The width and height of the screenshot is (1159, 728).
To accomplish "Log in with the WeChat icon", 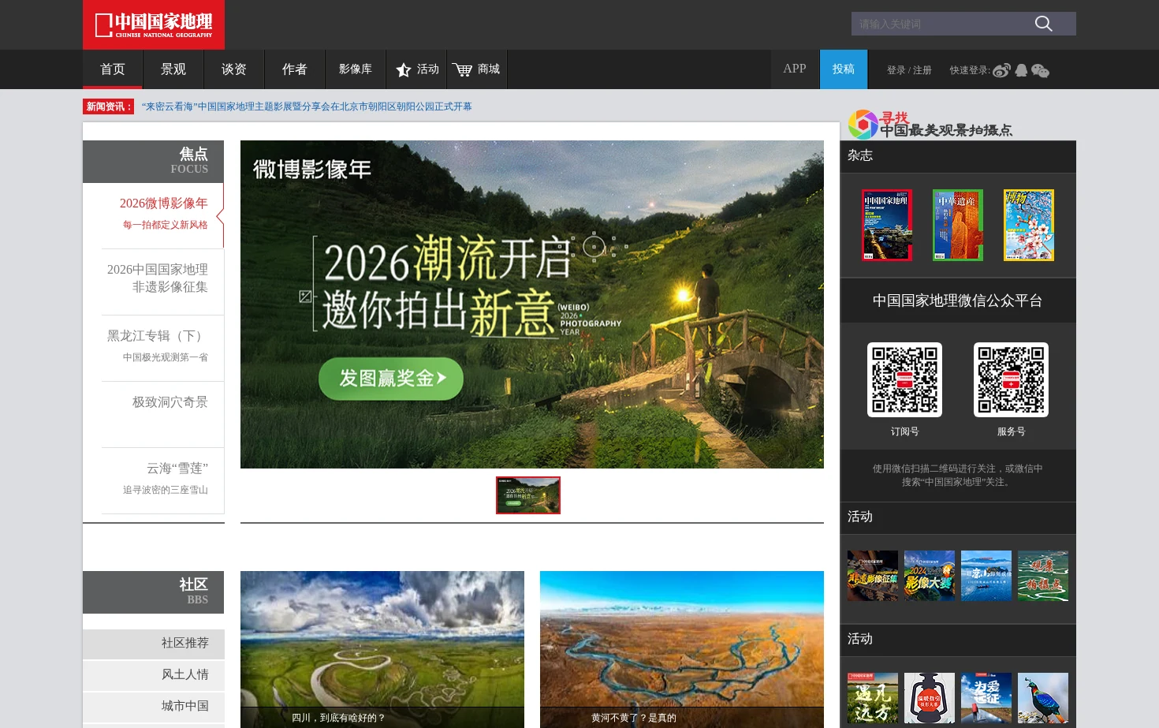I will pos(1041,70).
